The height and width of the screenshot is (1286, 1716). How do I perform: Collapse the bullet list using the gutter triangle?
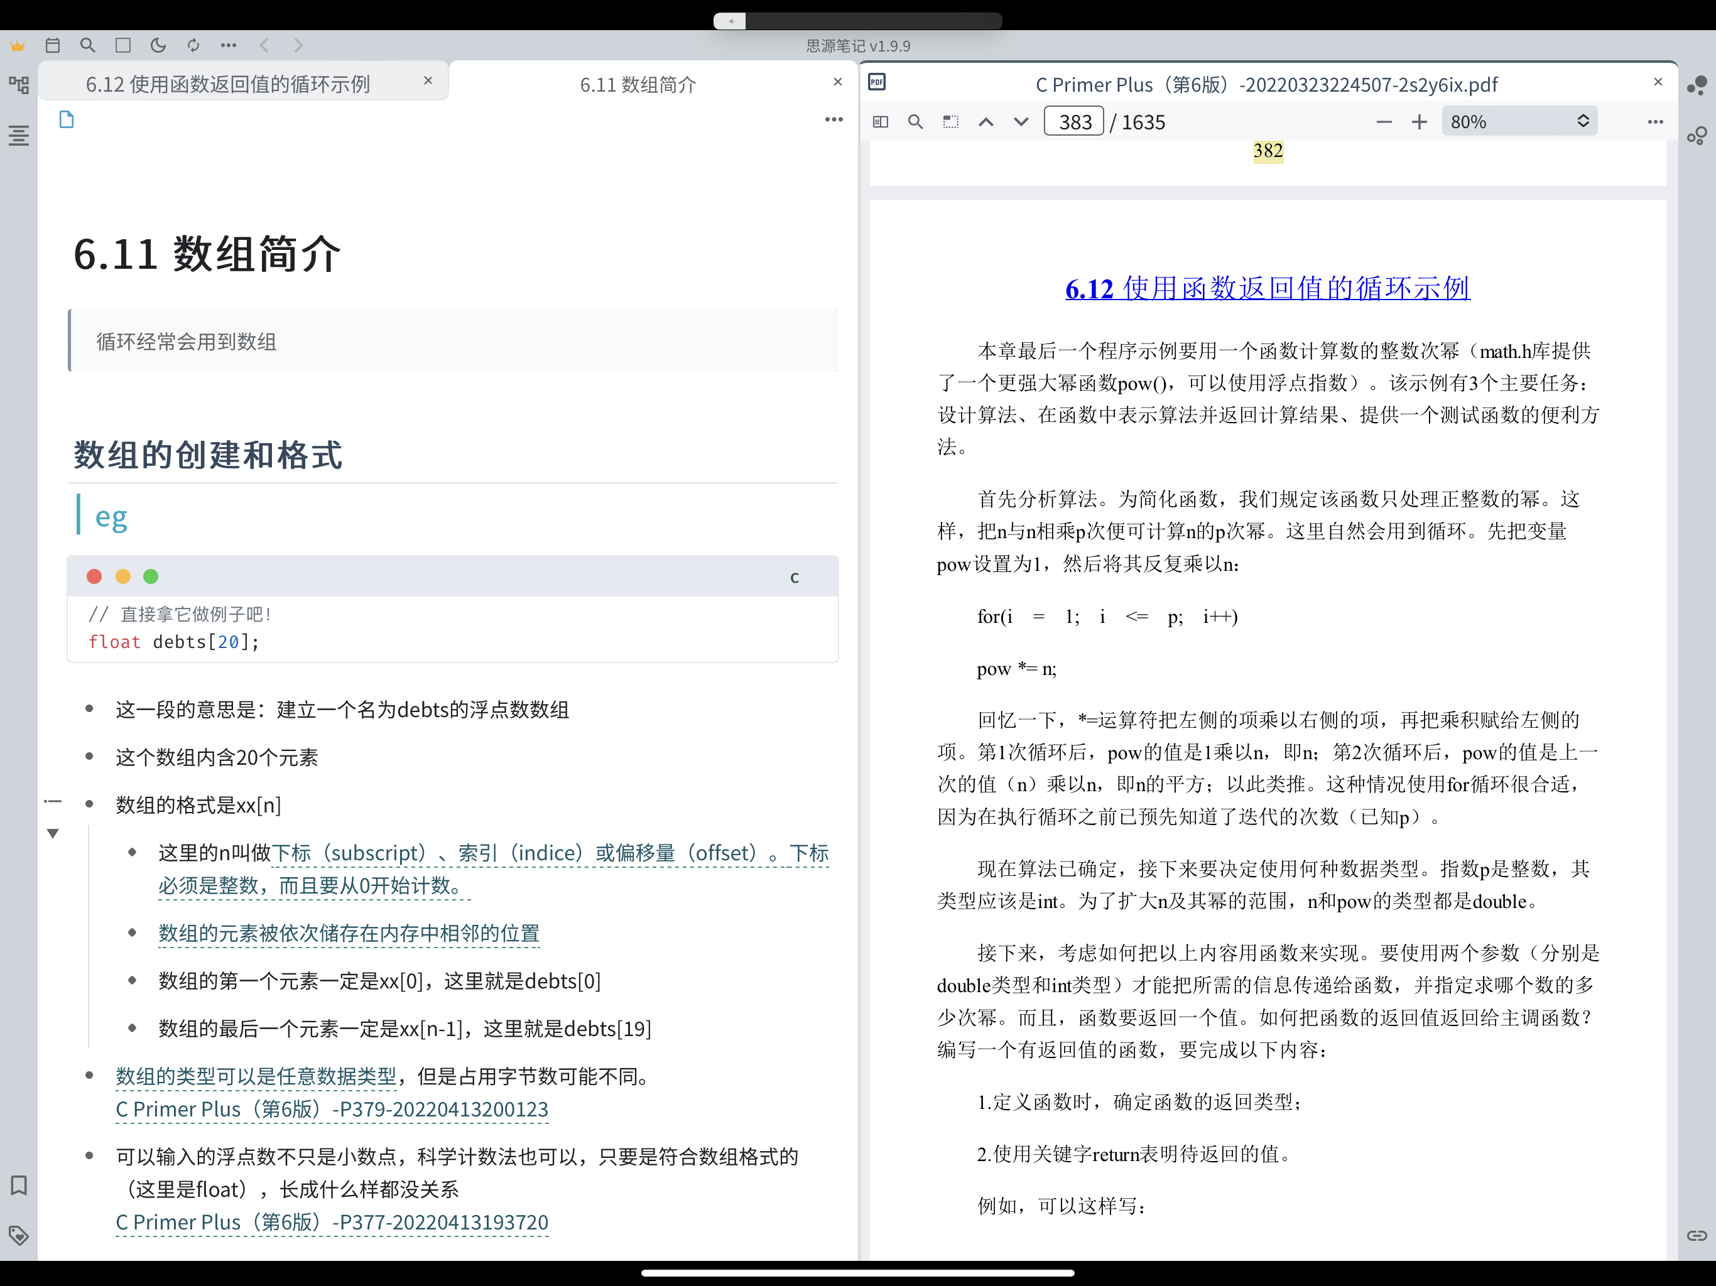(53, 833)
